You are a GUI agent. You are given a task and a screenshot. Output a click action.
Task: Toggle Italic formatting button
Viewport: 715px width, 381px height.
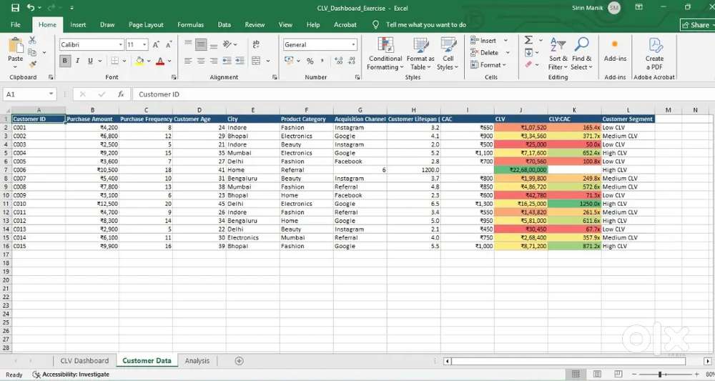click(x=77, y=61)
